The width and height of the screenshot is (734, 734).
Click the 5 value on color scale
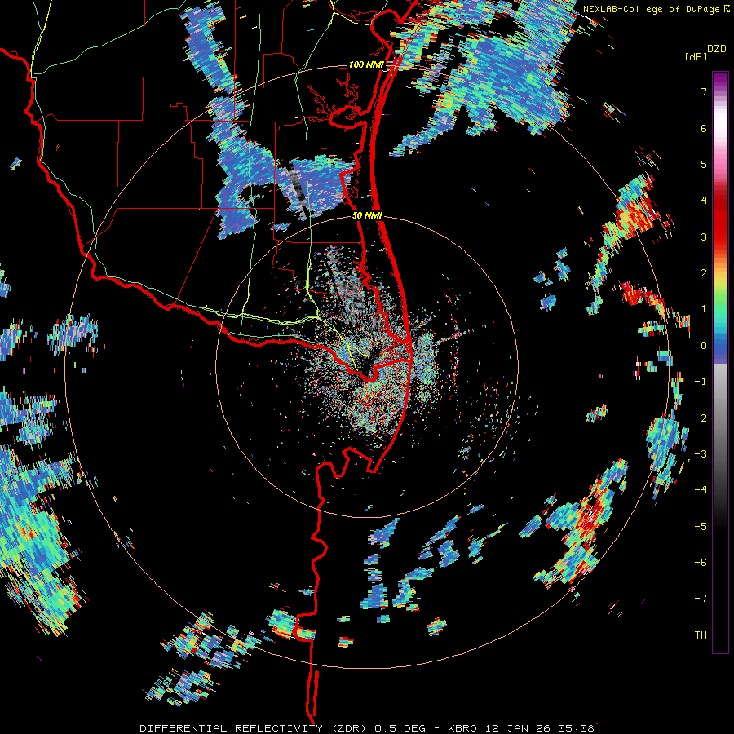[x=704, y=164]
